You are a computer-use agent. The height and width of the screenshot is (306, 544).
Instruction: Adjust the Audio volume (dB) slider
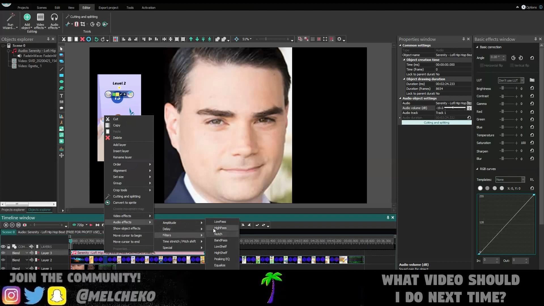(455, 108)
